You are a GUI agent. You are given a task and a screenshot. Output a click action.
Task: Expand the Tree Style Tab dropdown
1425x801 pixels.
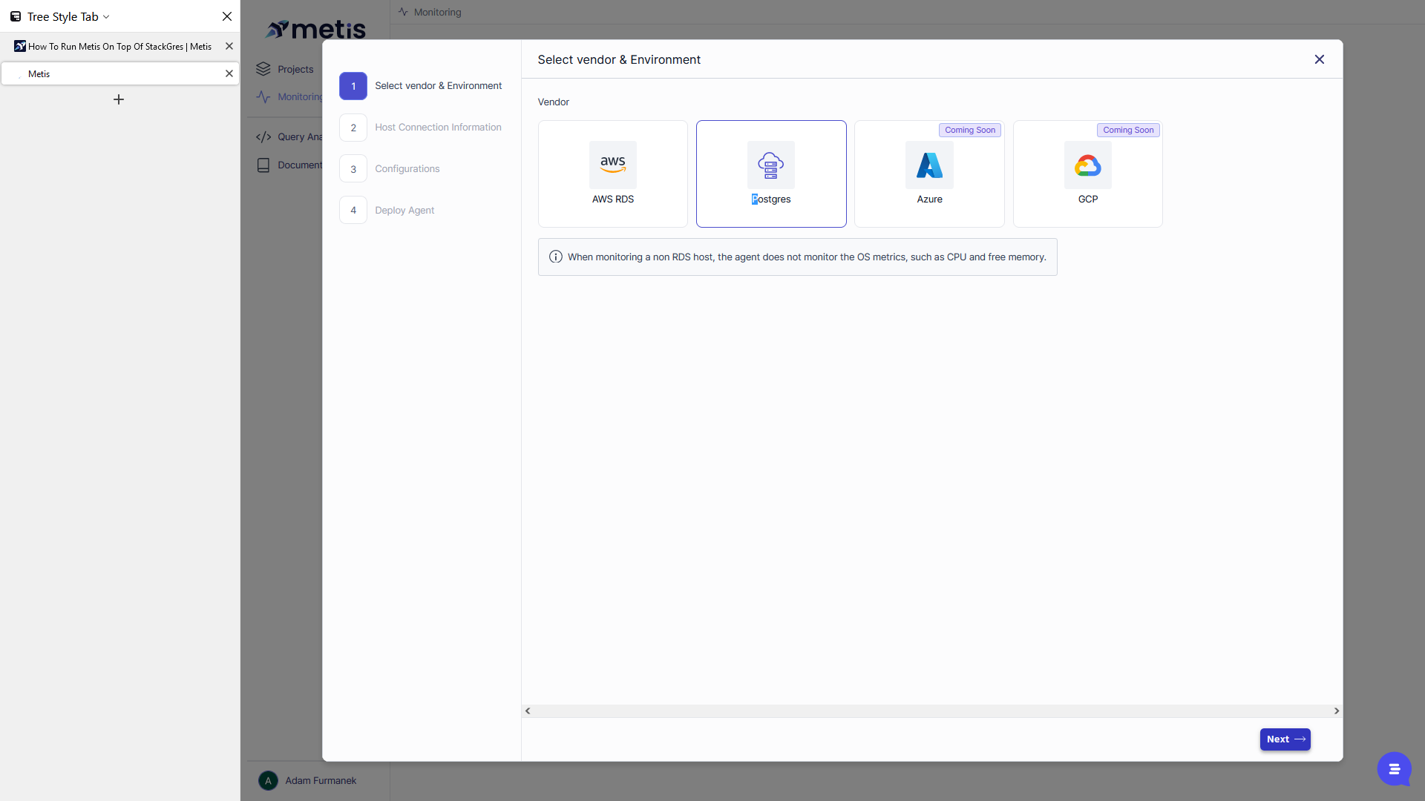(106, 16)
